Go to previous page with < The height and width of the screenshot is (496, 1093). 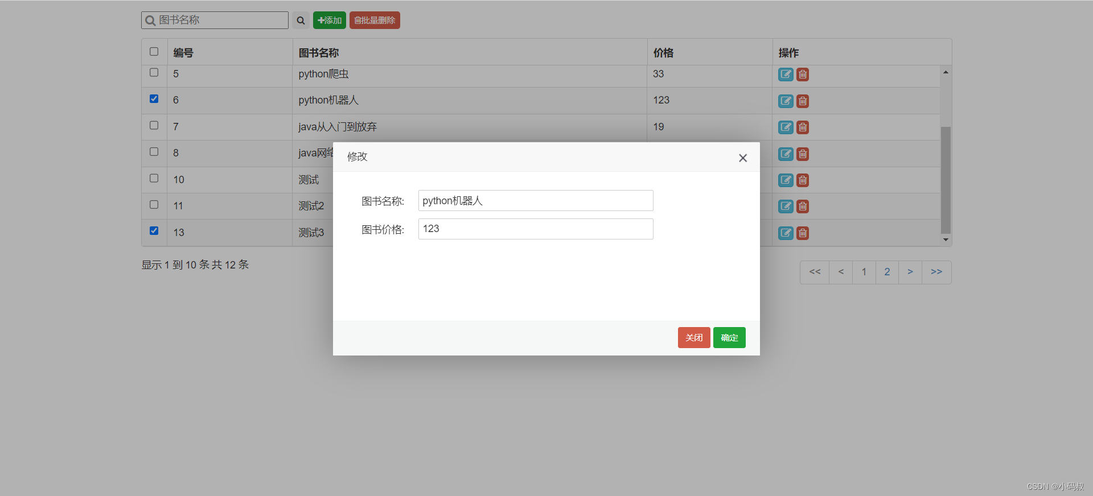point(841,272)
